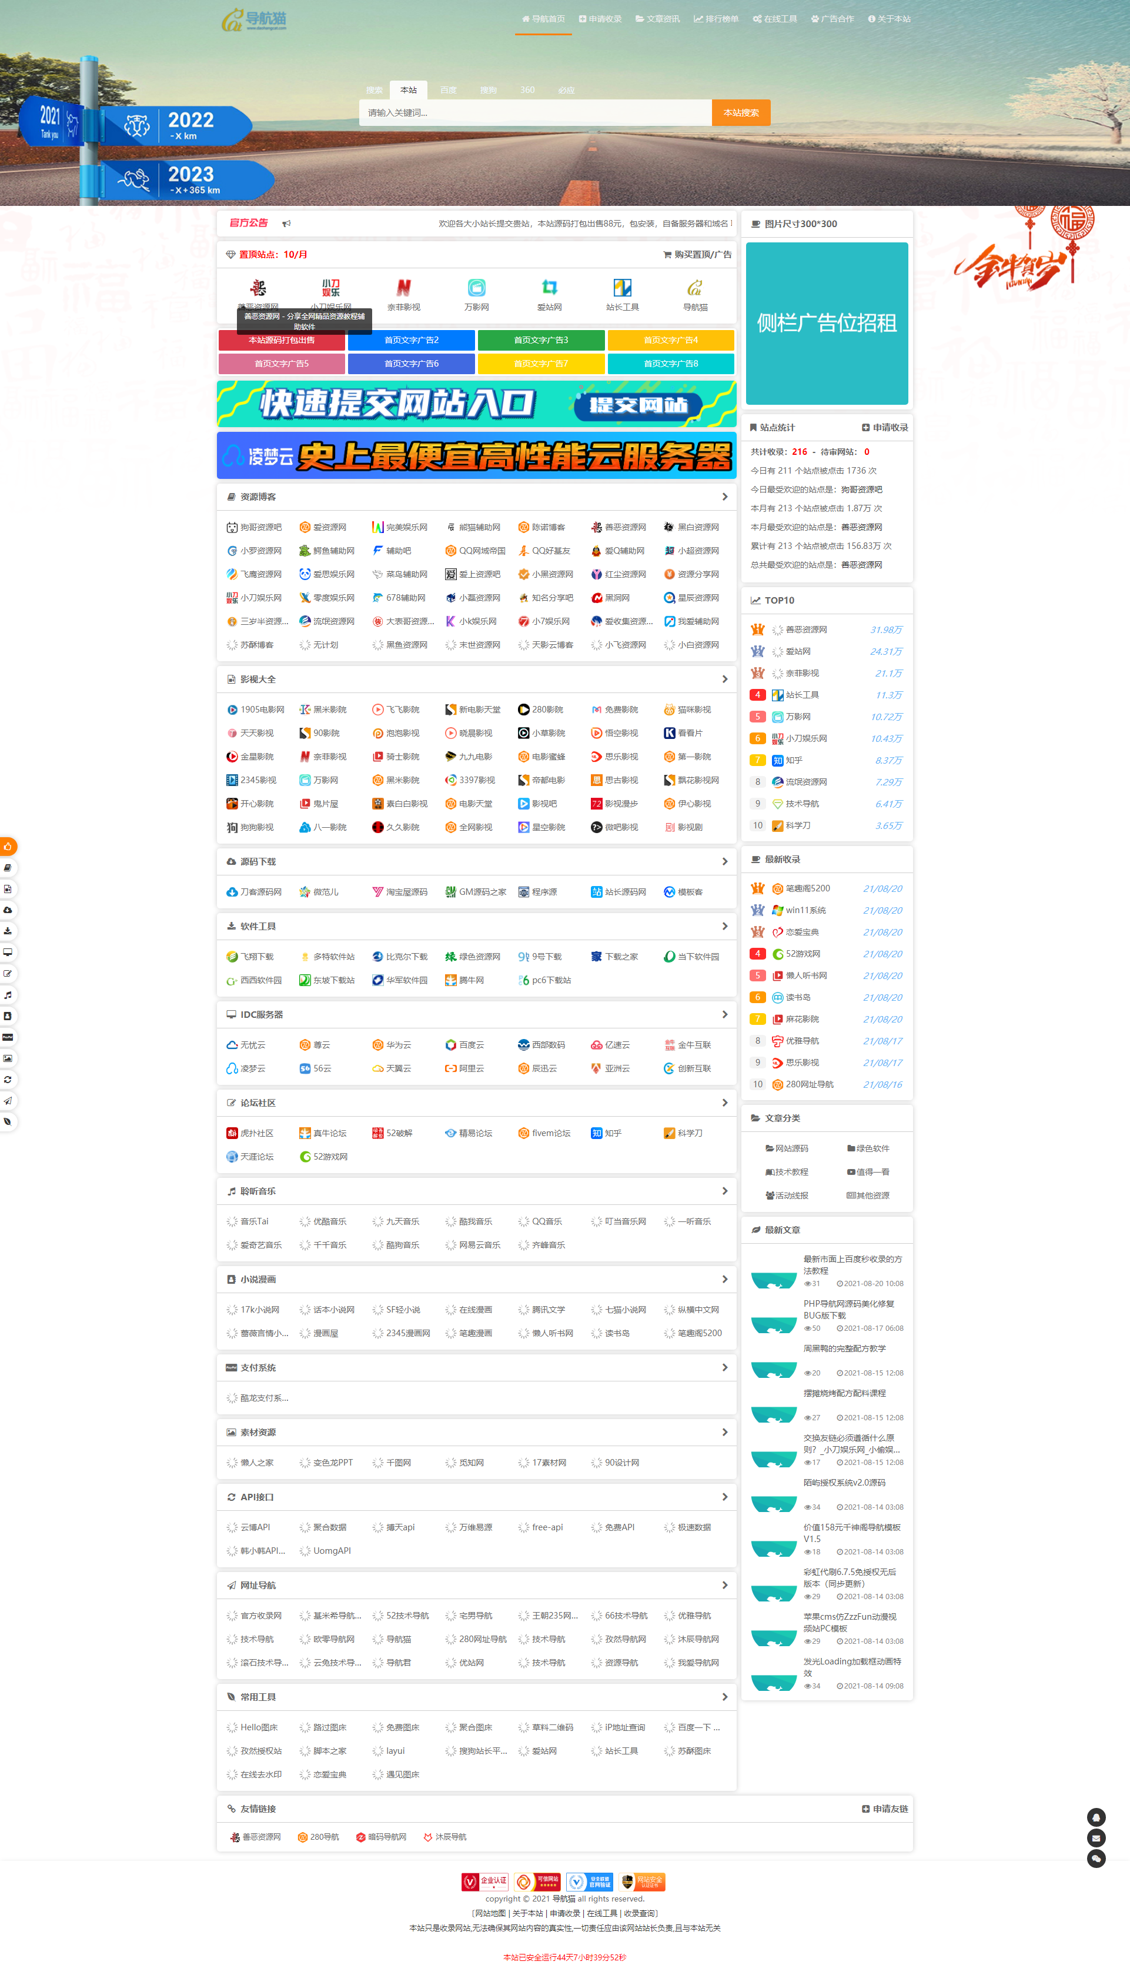
Task: Click the leaf icon in the left sidebar
Action: pos(8,1121)
